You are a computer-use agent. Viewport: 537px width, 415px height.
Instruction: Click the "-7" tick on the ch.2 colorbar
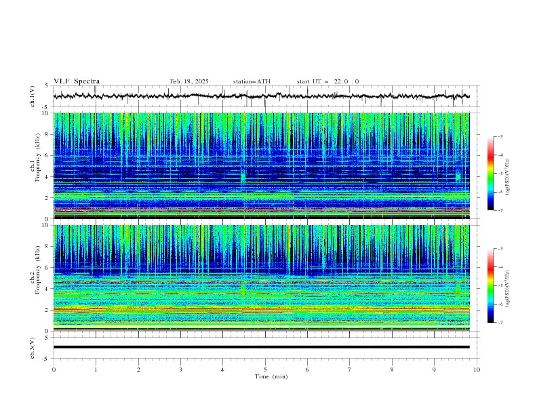(500, 322)
